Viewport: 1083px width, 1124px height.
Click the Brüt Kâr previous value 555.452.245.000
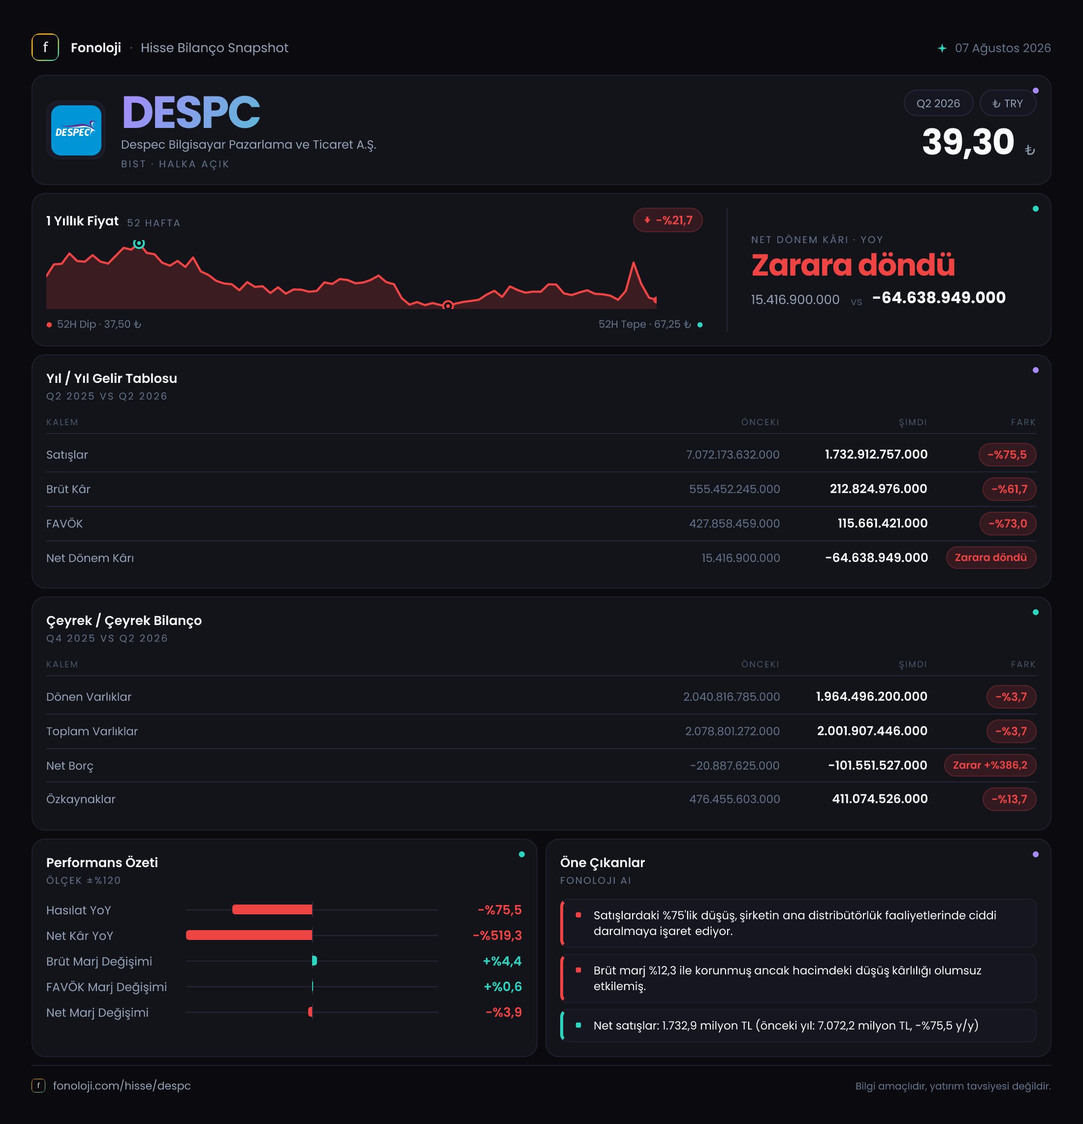tap(734, 489)
